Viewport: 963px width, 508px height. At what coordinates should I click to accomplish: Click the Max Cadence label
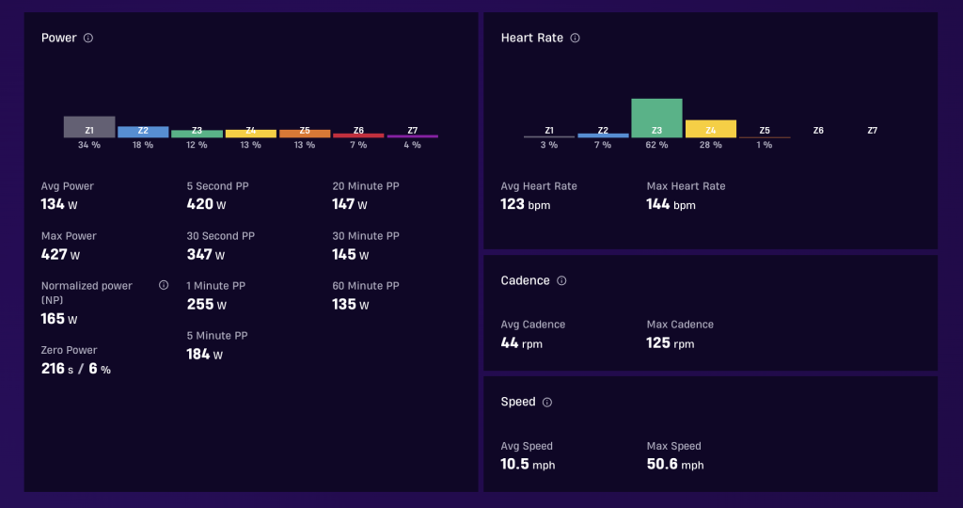680,325
